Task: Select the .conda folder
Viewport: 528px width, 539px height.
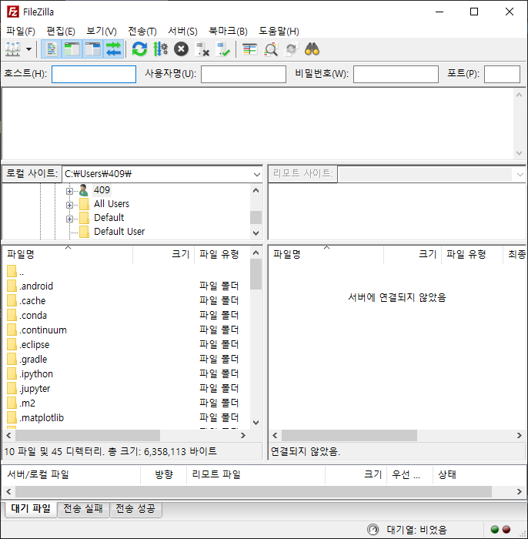Action: 27,316
